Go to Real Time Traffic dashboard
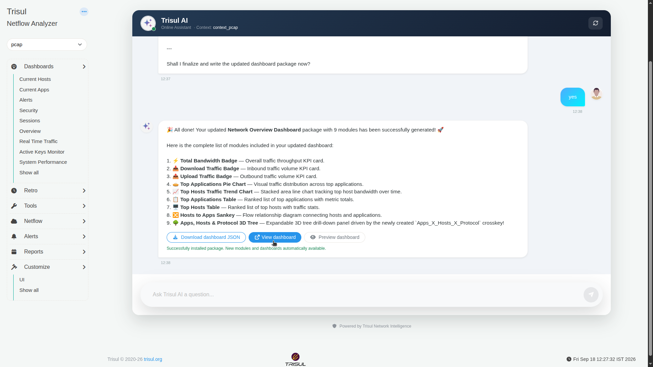Image resolution: width=653 pixels, height=367 pixels. point(38,141)
